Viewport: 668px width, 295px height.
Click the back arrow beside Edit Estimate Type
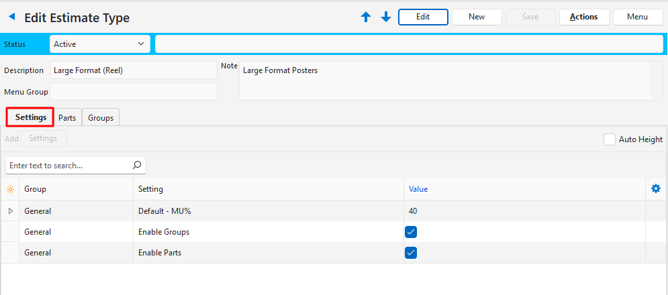tap(11, 17)
